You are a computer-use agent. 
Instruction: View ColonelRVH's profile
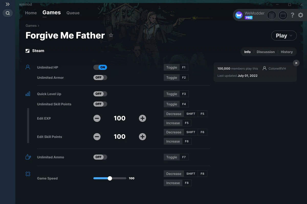click(x=277, y=68)
